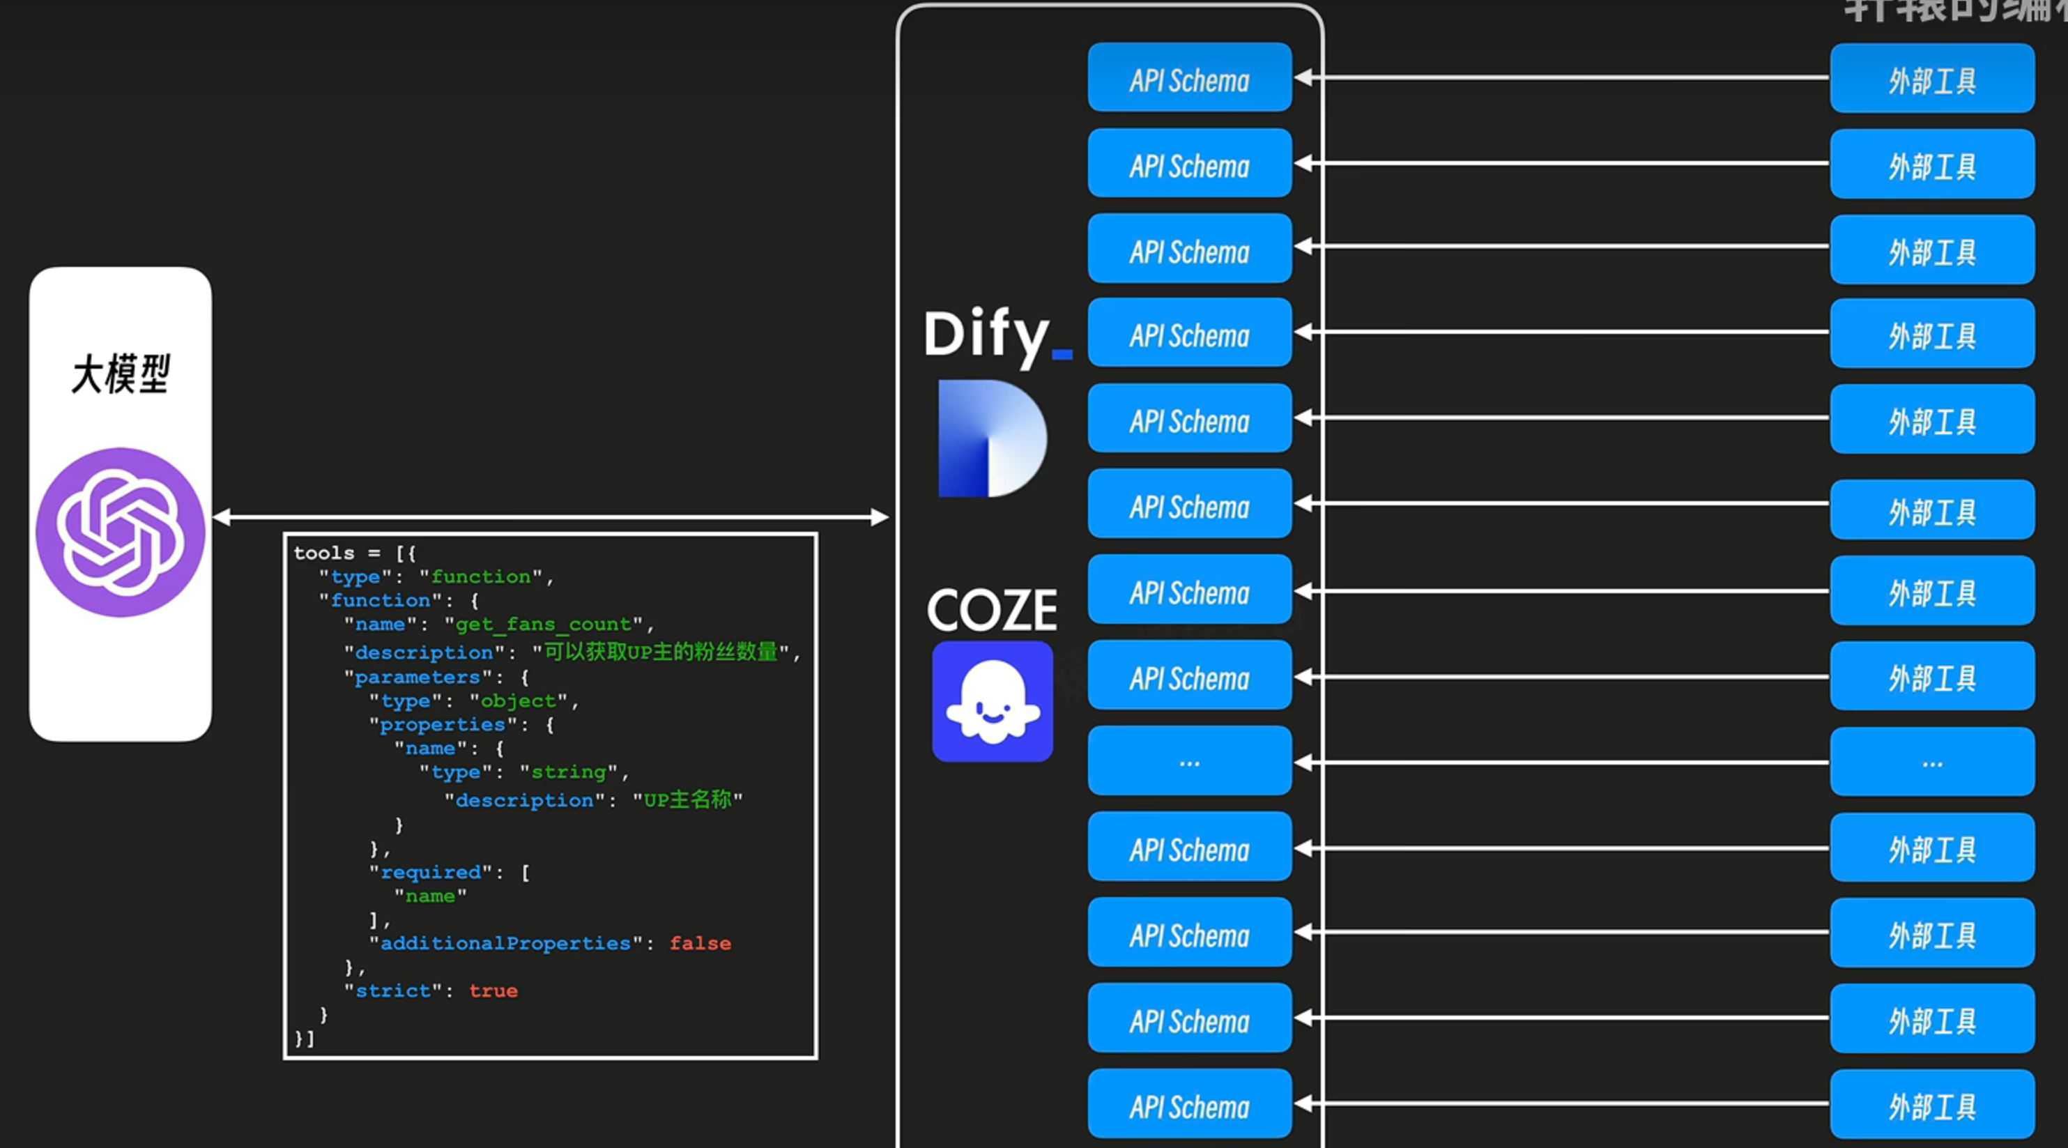Screen dimensions: 2068x1148
Task: Click the topmost API Schema block
Action: pyautogui.click(x=1189, y=79)
